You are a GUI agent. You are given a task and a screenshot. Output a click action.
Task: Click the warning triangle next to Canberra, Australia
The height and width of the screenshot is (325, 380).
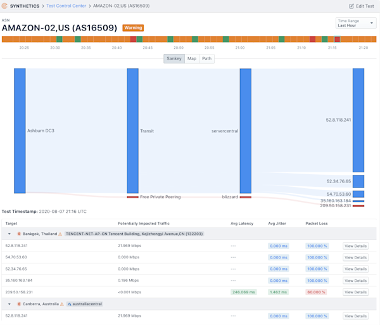click(x=62, y=304)
